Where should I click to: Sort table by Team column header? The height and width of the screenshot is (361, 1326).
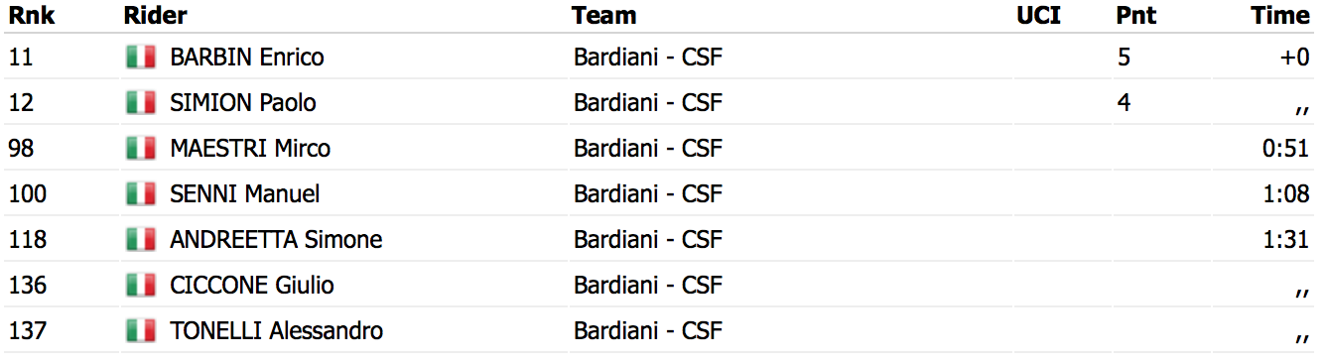click(604, 15)
